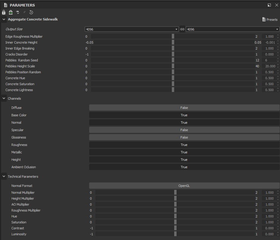Enable the Glossiness channel

(184, 137)
